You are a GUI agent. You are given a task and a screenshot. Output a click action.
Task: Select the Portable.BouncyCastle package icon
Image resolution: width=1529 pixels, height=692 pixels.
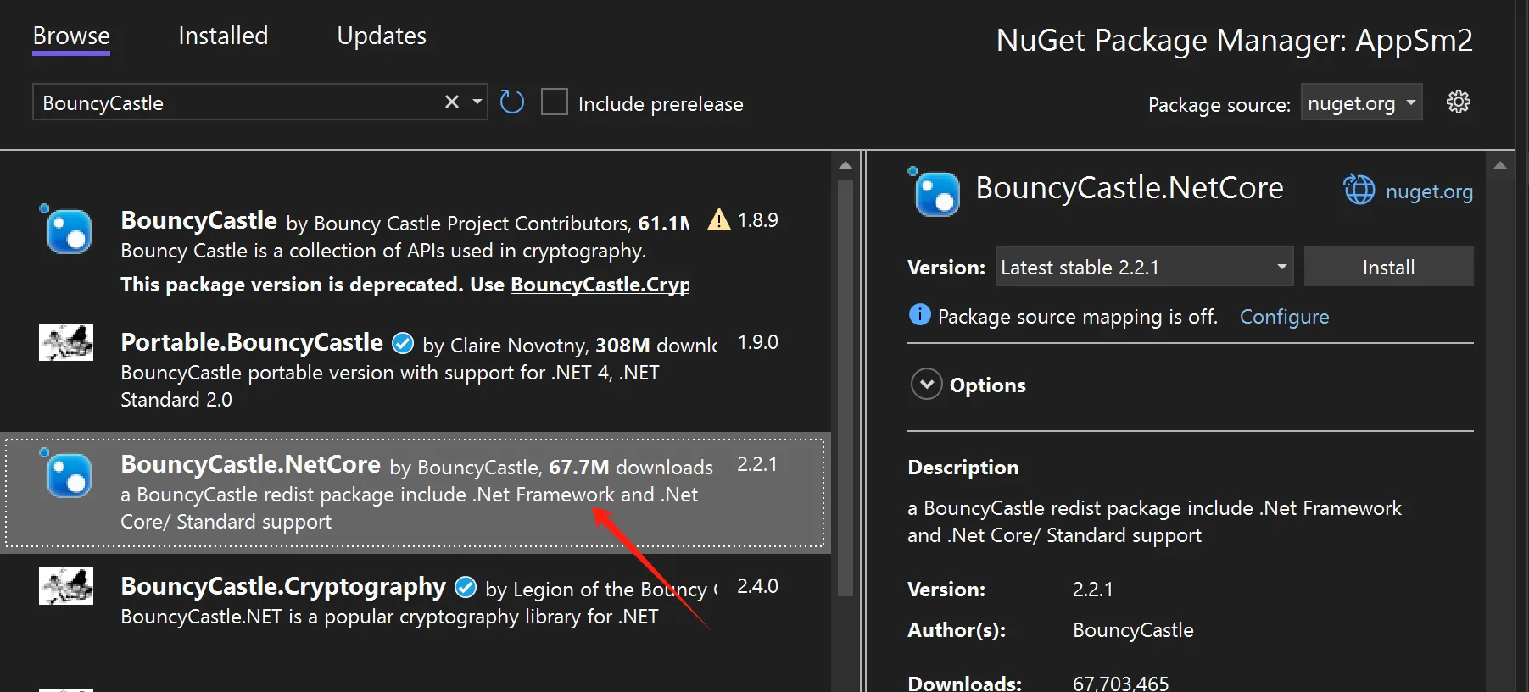(66, 342)
